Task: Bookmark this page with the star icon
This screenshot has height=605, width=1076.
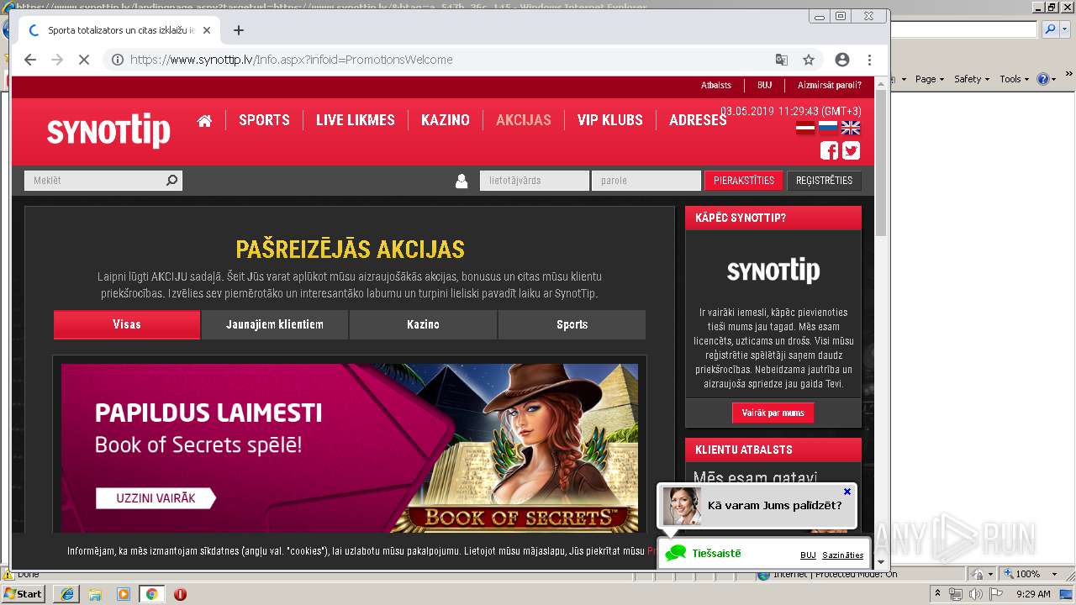Action: (809, 60)
